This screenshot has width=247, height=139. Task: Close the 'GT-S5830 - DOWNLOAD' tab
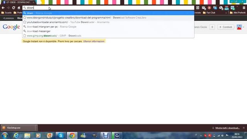(34, 2)
